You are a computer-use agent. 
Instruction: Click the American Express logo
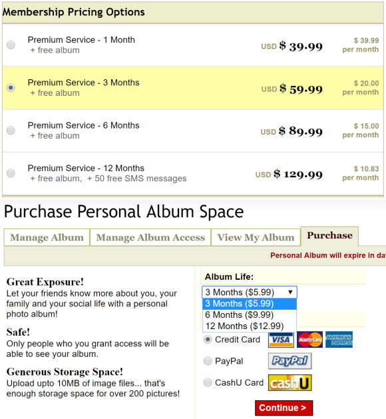tap(339, 340)
